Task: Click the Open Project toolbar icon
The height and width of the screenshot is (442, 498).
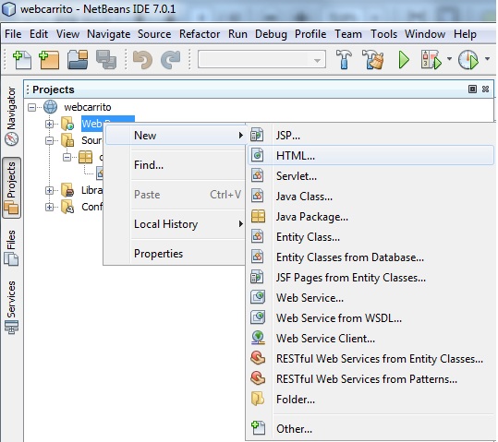Action: [x=78, y=60]
